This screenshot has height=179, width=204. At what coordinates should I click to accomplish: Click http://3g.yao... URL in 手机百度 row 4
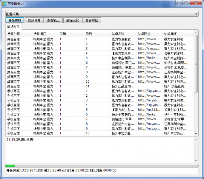[149, 105]
